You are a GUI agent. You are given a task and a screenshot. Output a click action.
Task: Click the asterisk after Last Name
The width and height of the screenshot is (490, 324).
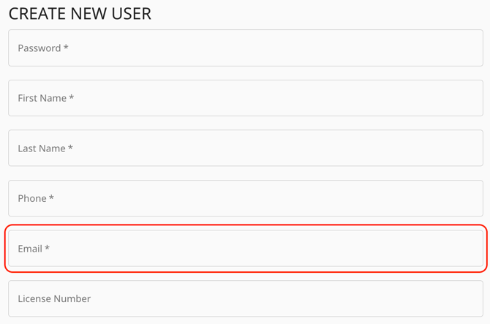click(x=70, y=148)
